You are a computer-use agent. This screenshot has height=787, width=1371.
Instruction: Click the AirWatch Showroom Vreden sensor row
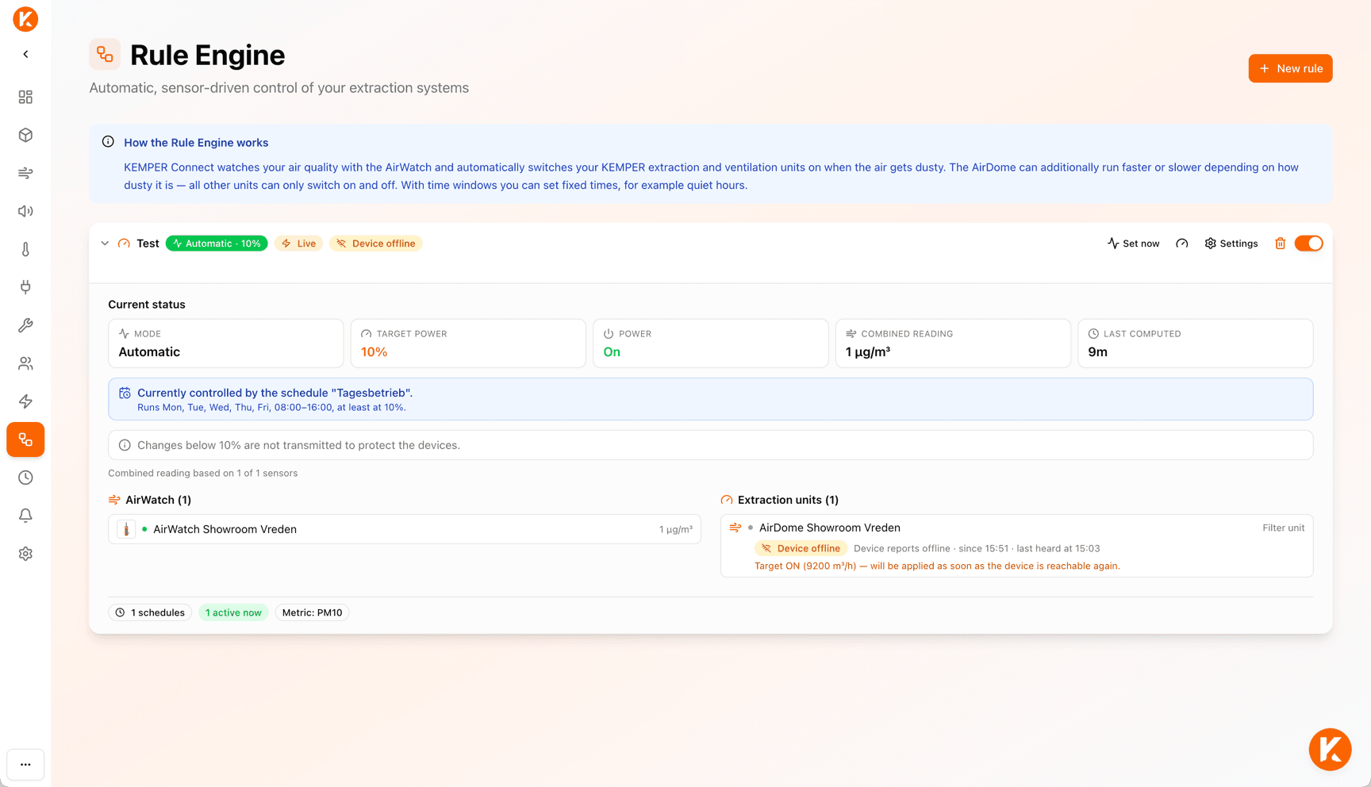tap(405, 529)
